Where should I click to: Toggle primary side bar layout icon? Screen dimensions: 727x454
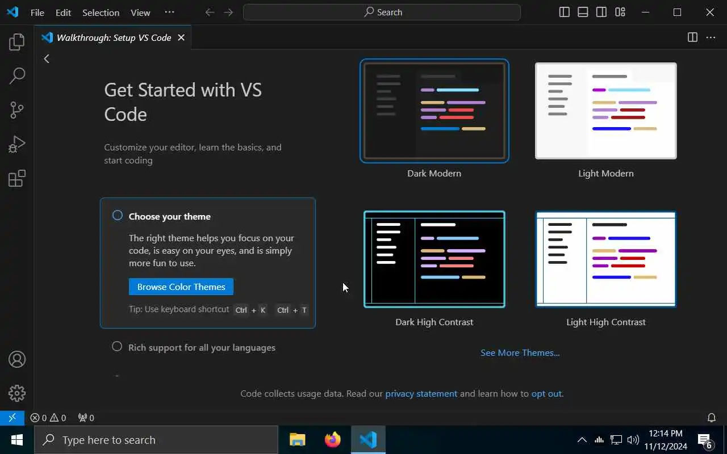[564, 12]
